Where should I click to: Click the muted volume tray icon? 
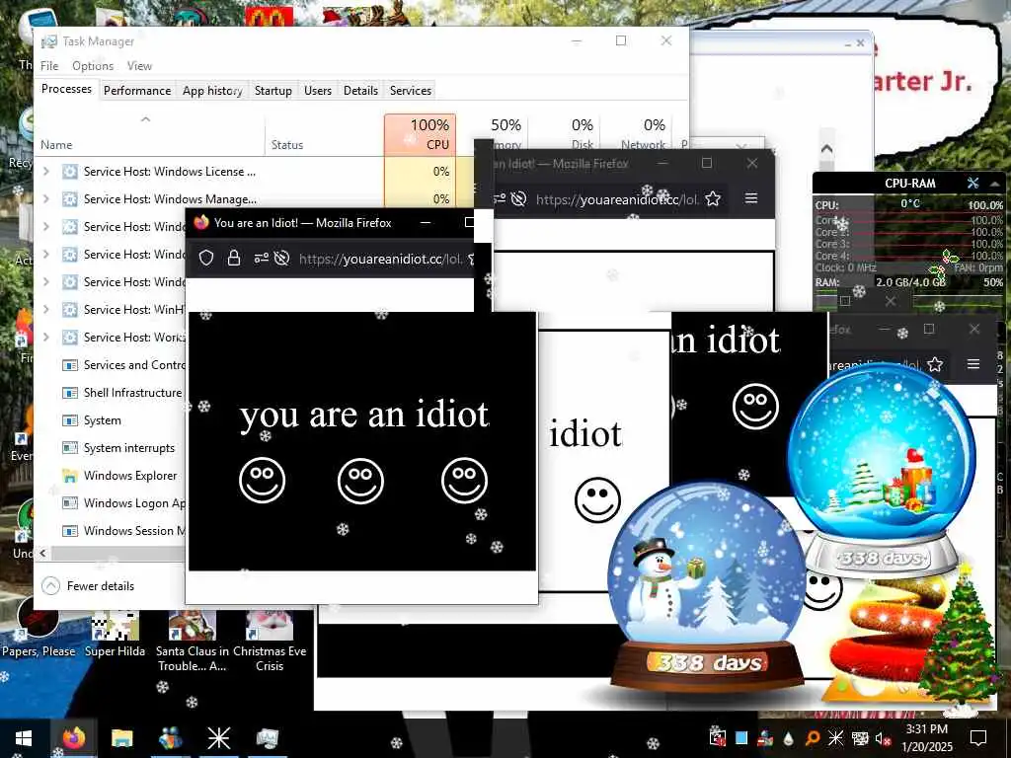pyautogui.click(x=883, y=738)
